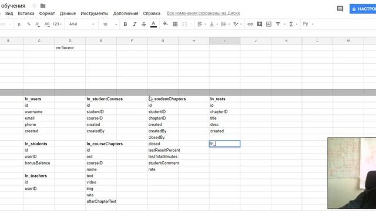
Task: Insert a chart from the toolbar
Action: (x=269, y=24)
